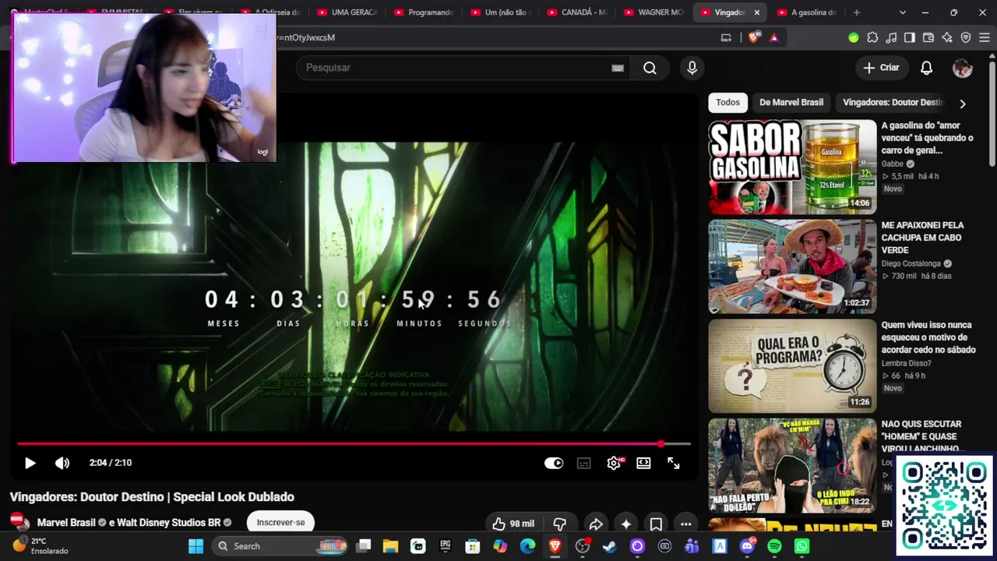Open the 'Qual era o programa?' video thumbnail

792,366
